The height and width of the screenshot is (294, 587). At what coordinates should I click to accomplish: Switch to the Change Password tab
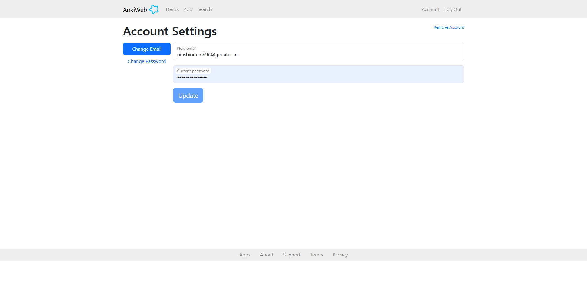tap(147, 61)
